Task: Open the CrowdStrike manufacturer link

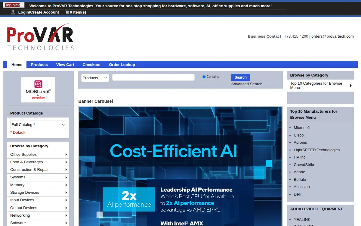Action: coord(304,165)
